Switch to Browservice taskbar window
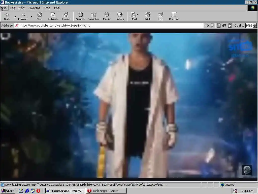This screenshot has height=194, width=258. [x=66, y=191]
